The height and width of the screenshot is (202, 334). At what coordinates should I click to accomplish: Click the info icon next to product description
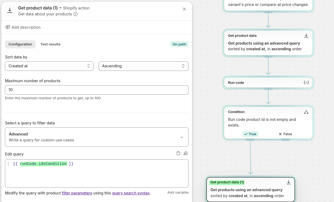point(76,14)
